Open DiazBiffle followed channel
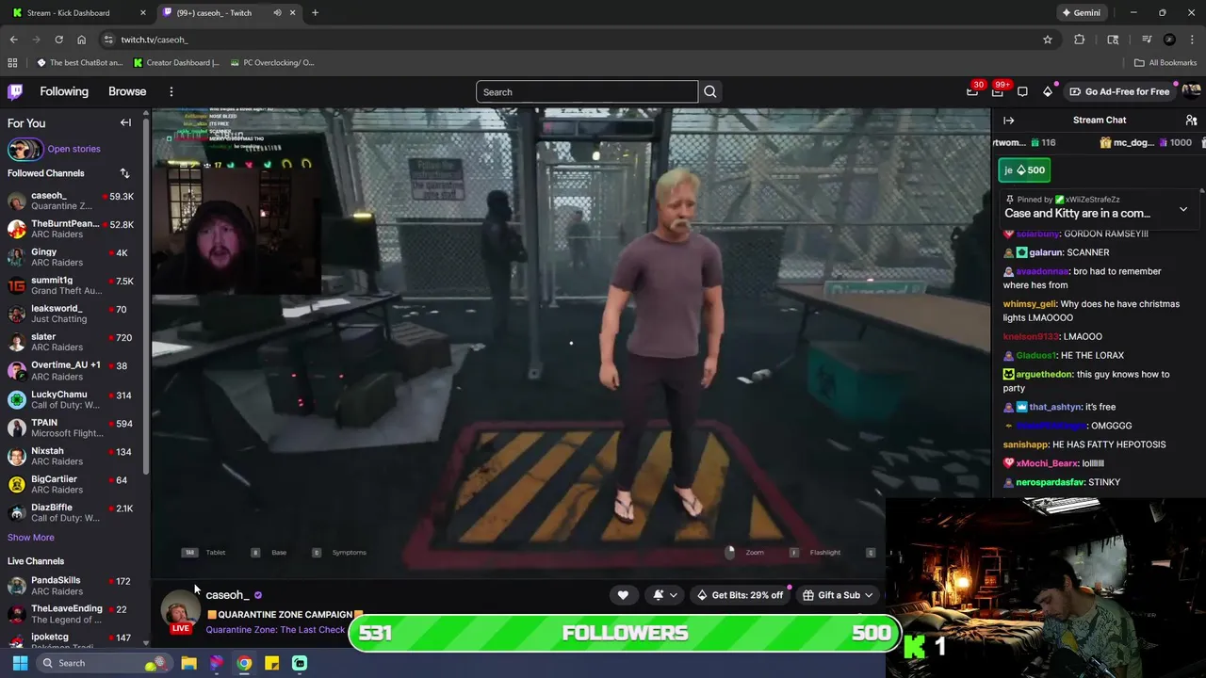1206x678 pixels. coord(73,512)
